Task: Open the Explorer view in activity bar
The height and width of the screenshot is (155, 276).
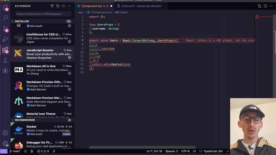Action: (x=6, y=8)
